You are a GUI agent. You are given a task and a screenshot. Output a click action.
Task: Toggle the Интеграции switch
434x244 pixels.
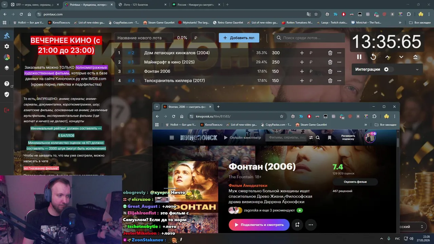tap(388, 69)
